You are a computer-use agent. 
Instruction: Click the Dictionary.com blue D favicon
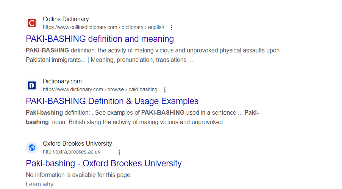click(32, 85)
